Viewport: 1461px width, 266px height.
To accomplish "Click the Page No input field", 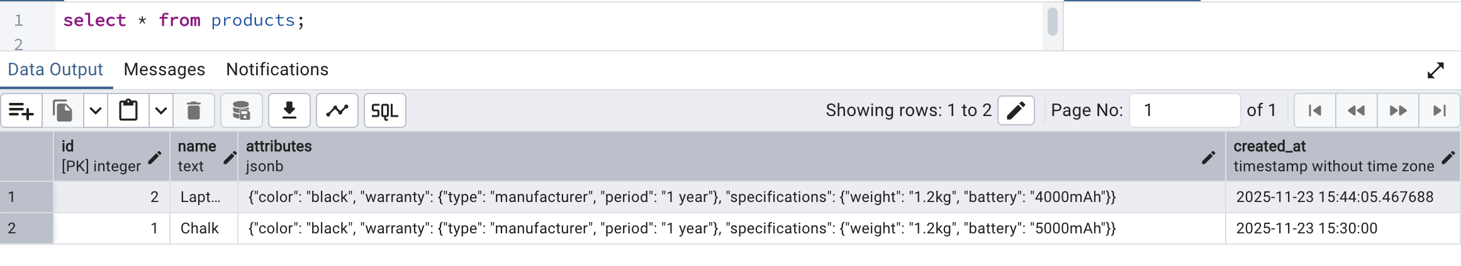I will pos(1184,111).
